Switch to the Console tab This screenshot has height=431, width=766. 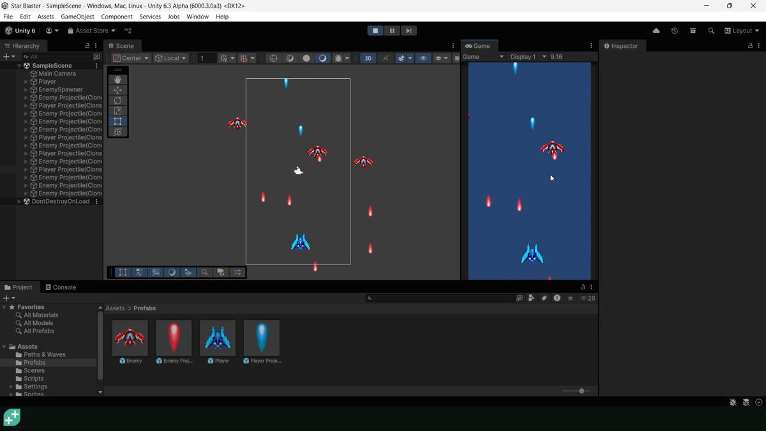pyautogui.click(x=61, y=287)
